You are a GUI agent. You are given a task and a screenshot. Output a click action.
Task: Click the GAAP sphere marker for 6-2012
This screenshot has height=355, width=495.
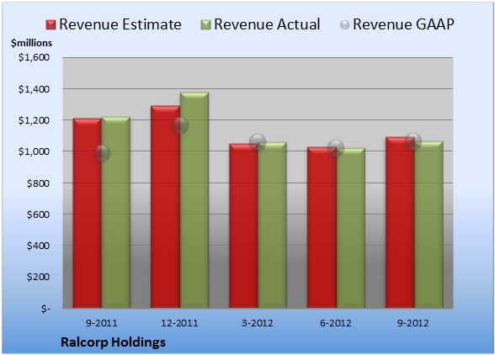(x=336, y=148)
